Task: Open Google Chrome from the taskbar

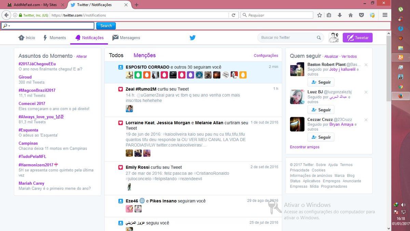Action: 400,87
